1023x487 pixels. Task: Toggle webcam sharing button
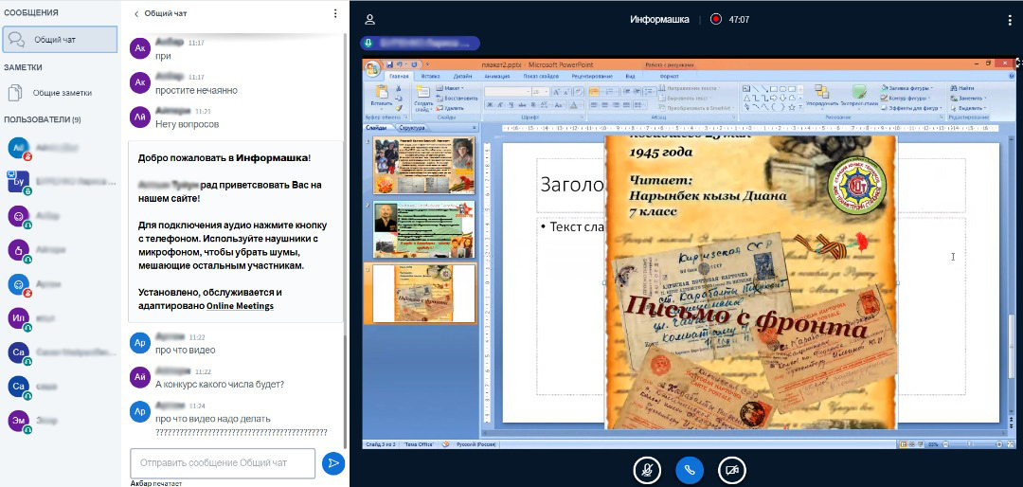[730, 468]
